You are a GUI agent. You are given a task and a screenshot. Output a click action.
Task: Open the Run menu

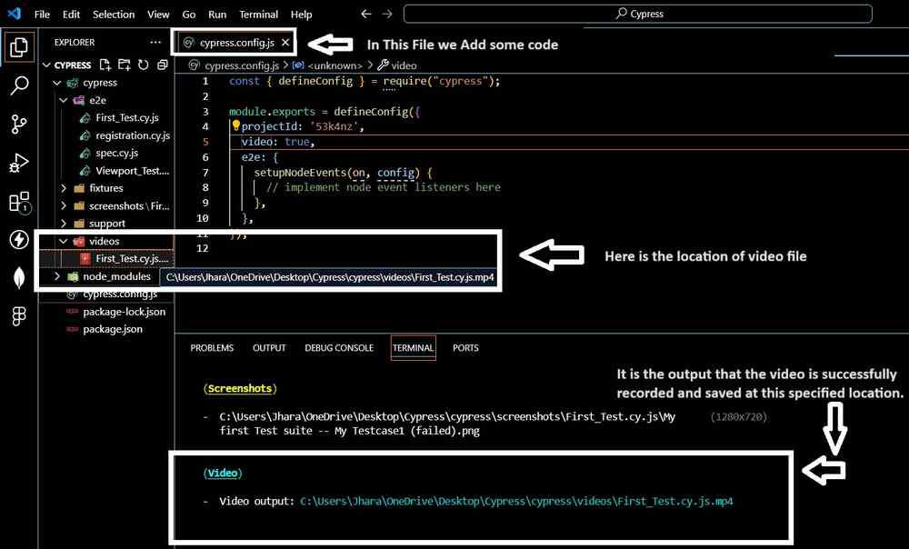217,14
